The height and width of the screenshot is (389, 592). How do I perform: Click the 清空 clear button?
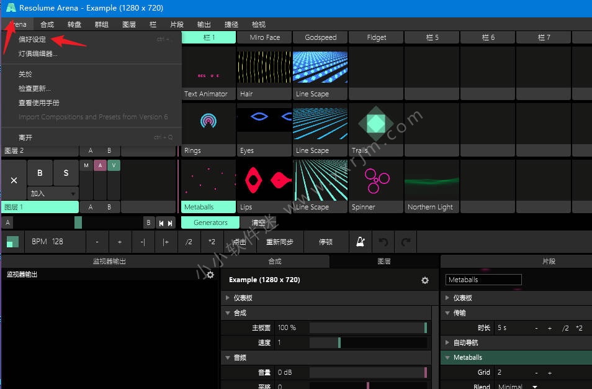point(259,222)
